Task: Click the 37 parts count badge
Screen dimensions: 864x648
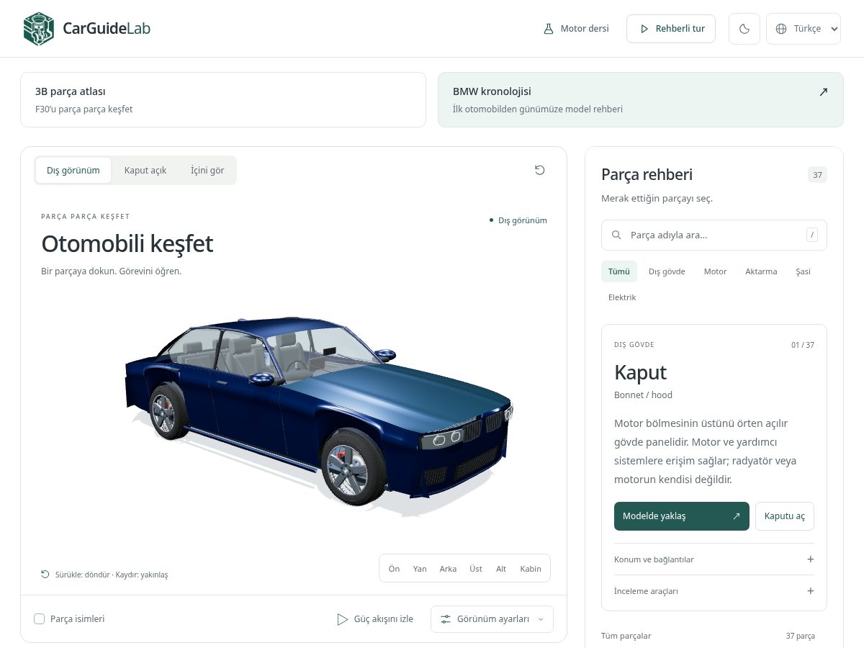Action: point(817,175)
